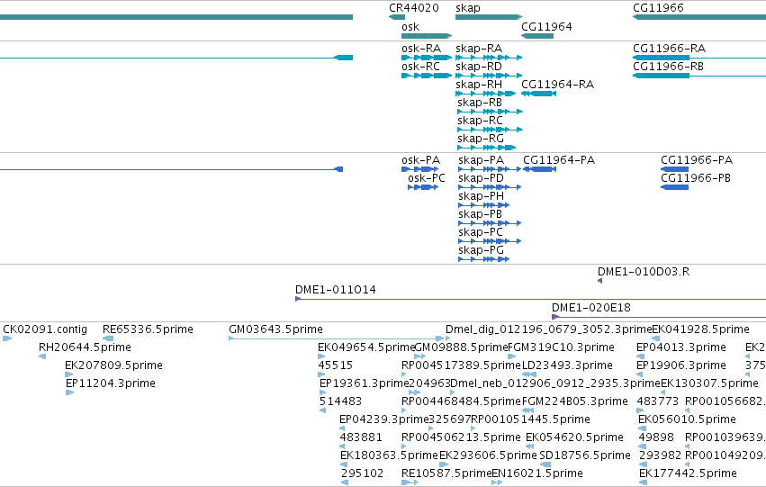Select the osk-RA transcript

(427, 58)
